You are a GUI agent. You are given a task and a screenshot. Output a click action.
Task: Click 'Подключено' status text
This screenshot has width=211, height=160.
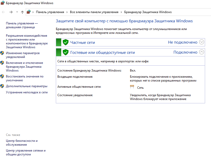[185, 52]
